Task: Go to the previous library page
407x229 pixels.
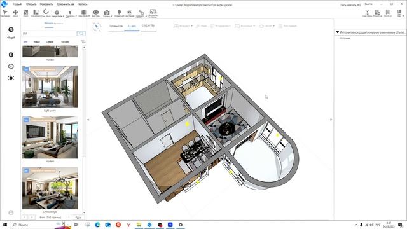Action: [25, 217]
